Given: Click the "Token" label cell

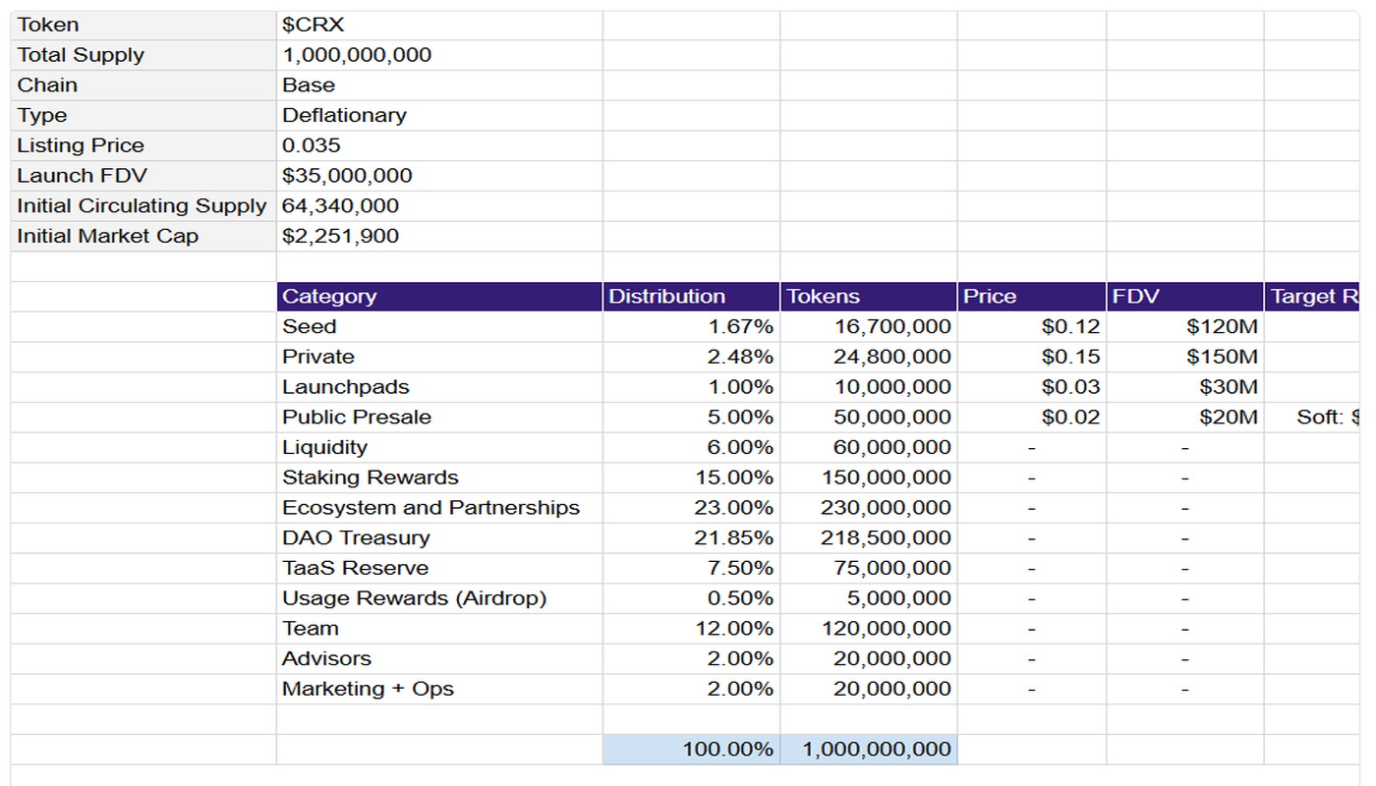Looking at the screenshot, I should pos(143,25).
